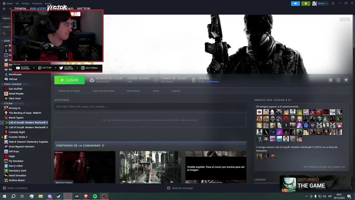Screen dimensions: 355x200
Task: Open Brave browser from the taskbar
Action: (86, 196)
